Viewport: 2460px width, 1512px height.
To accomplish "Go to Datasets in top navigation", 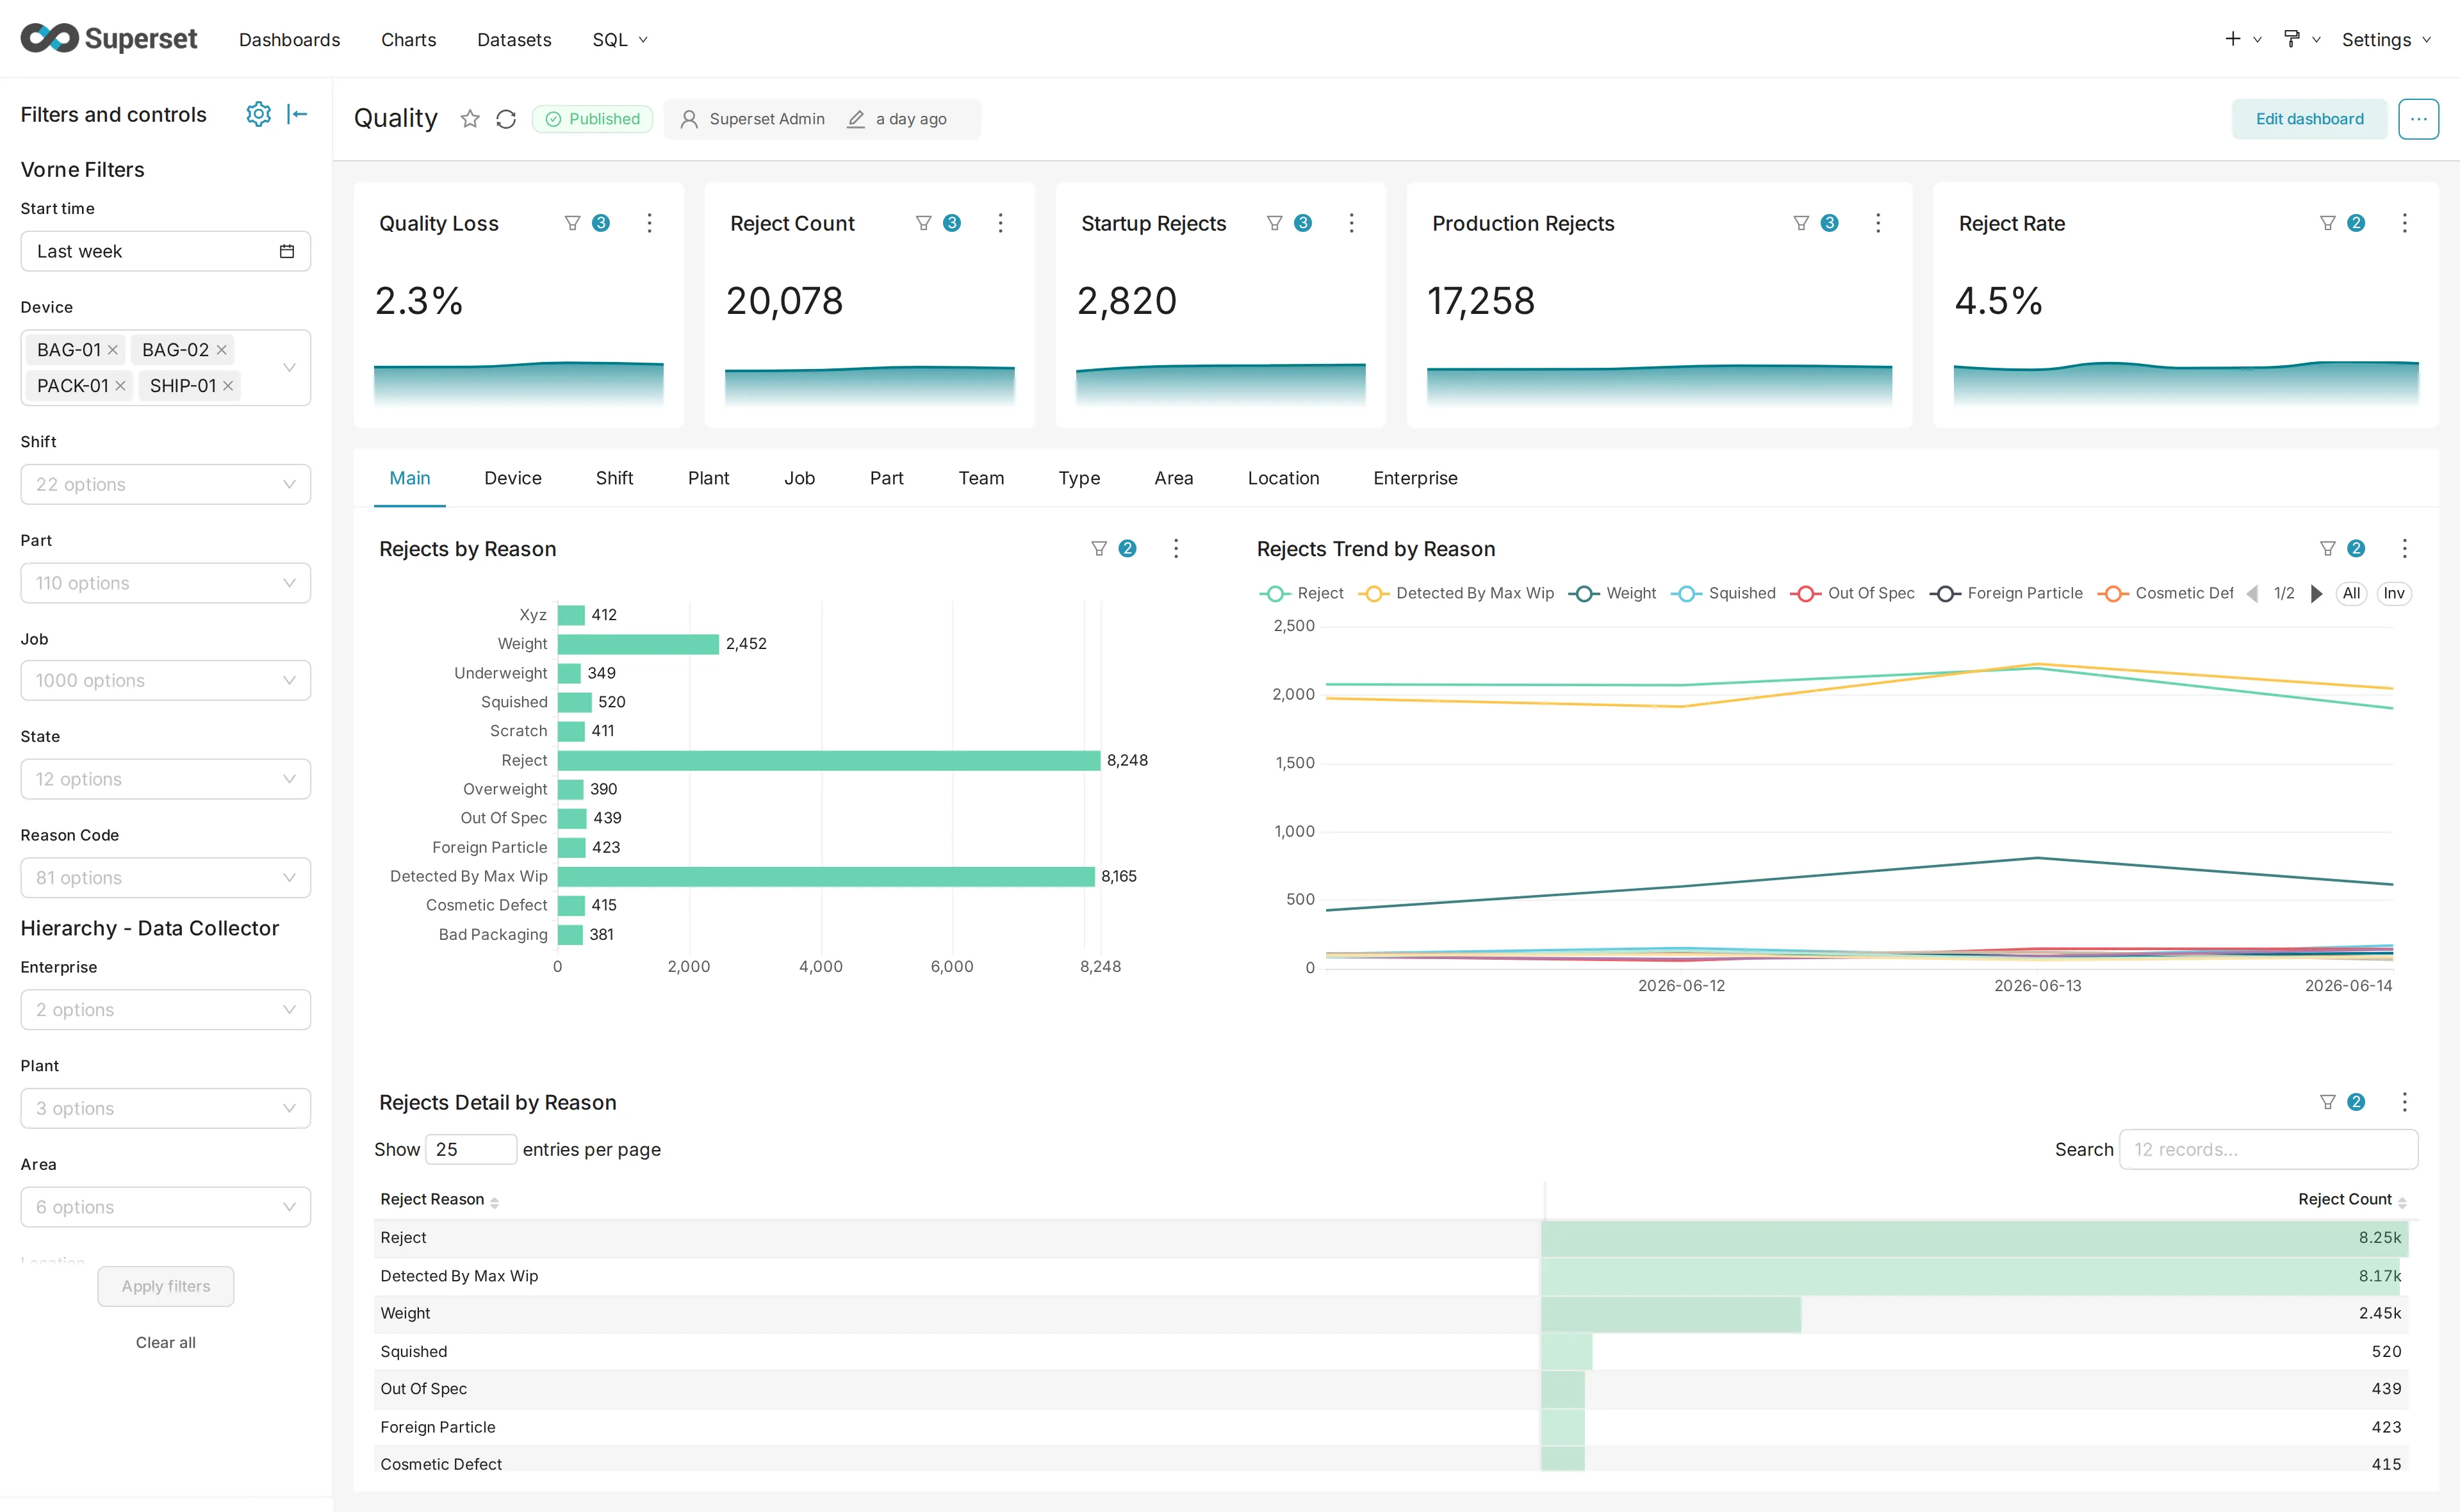I will [x=514, y=39].
